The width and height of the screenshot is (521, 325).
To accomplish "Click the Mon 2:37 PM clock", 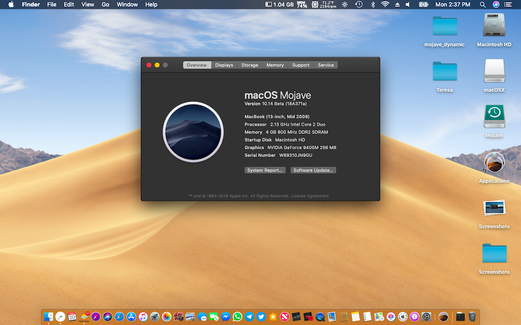I will 452,4.
